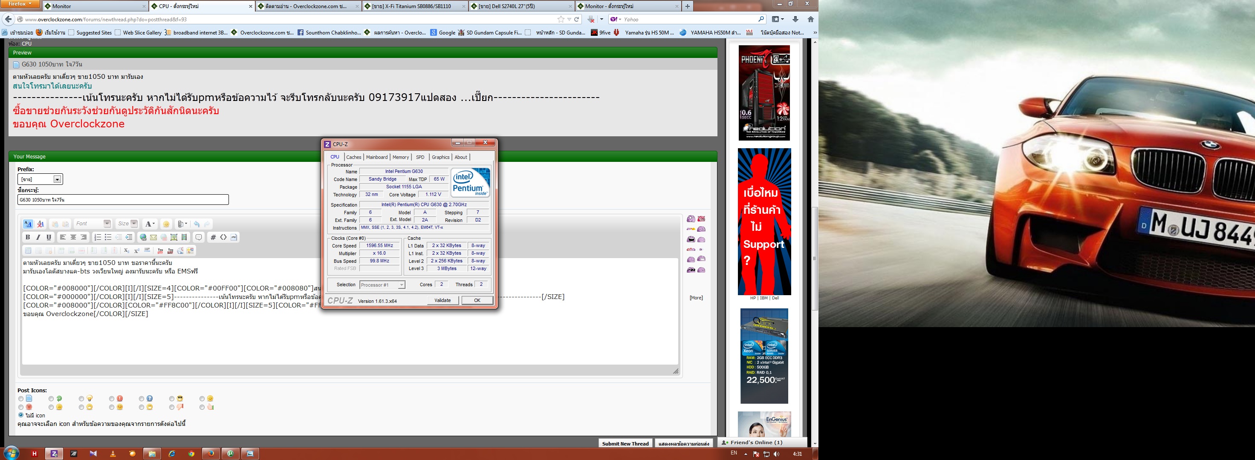1255x460 pixels.
Task: Click Submit New Thread button
Action: click(625, 443)
